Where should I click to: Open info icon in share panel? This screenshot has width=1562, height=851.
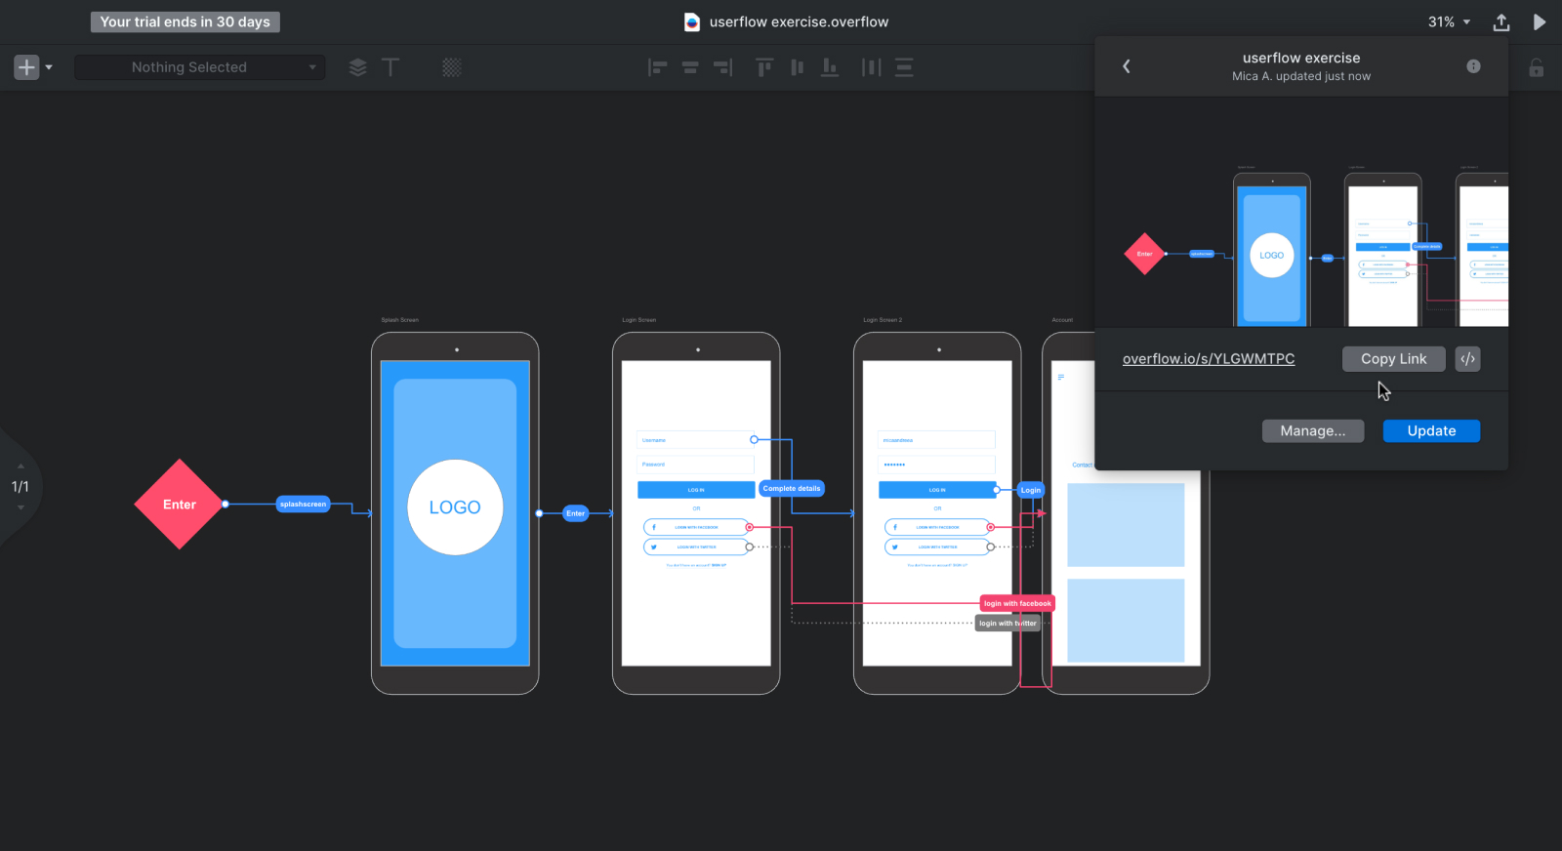pos(1473,66)
